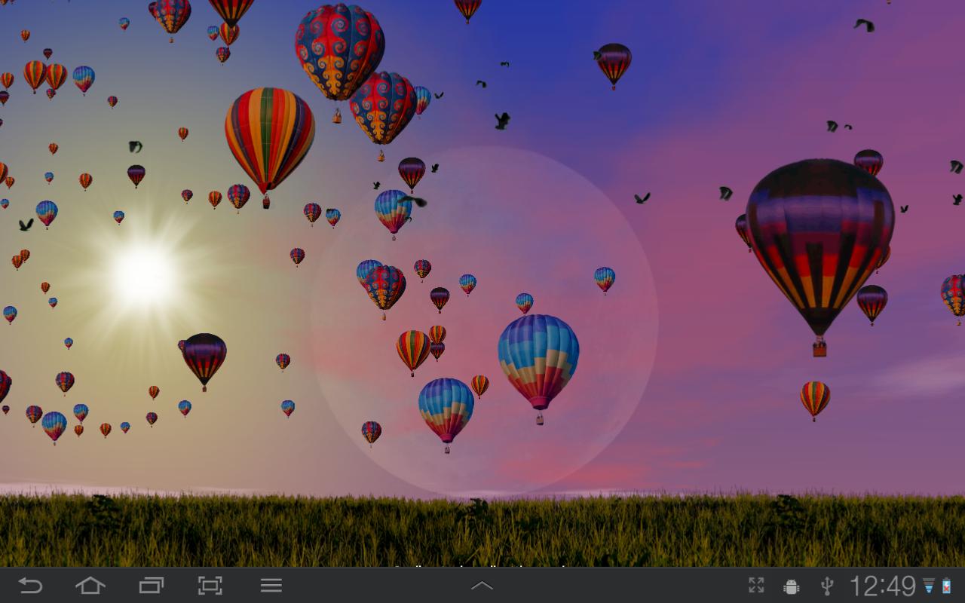Tap the large blue checkered balloon

pos(538,366)
